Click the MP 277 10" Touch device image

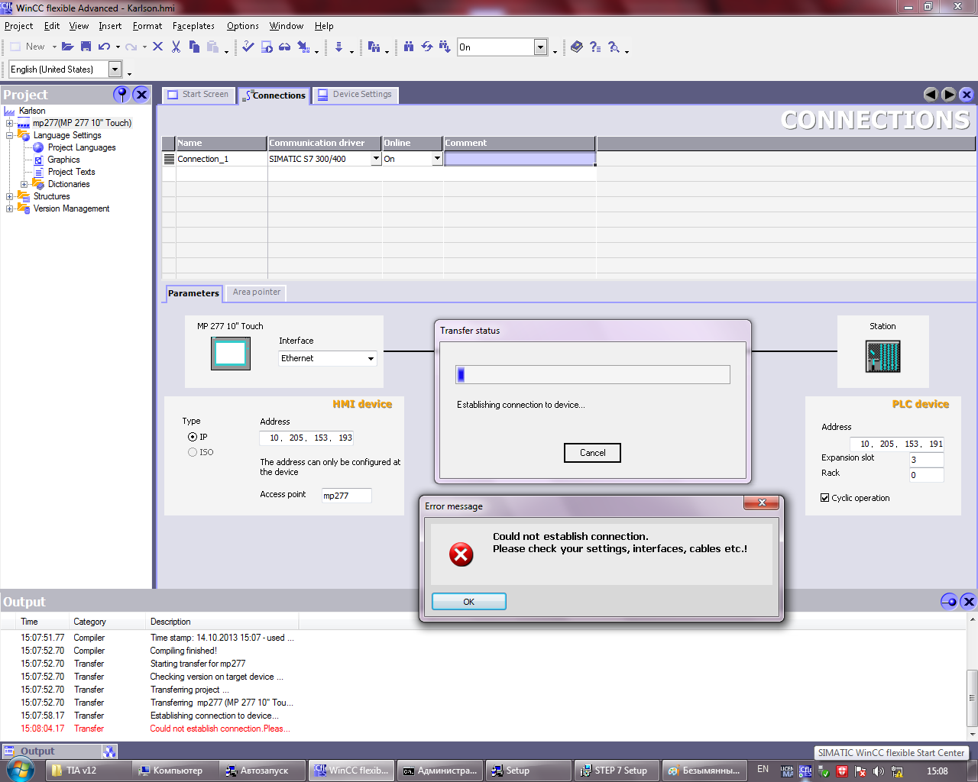[x=231, y=354]
